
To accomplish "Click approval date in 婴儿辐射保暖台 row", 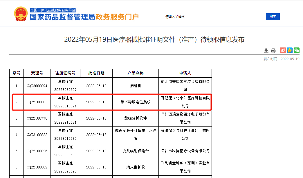I will 96,151.
